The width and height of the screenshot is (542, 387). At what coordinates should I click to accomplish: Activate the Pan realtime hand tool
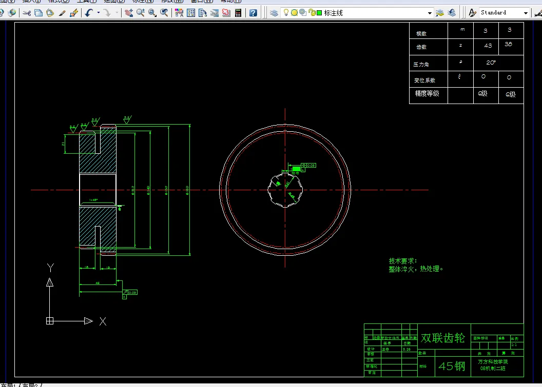tap(129, 13)
